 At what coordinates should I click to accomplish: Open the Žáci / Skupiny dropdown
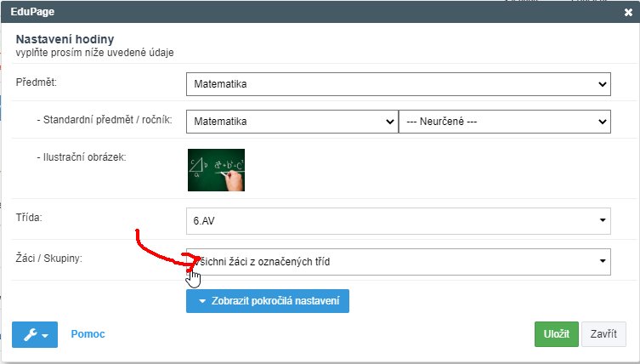coord(398,261)
